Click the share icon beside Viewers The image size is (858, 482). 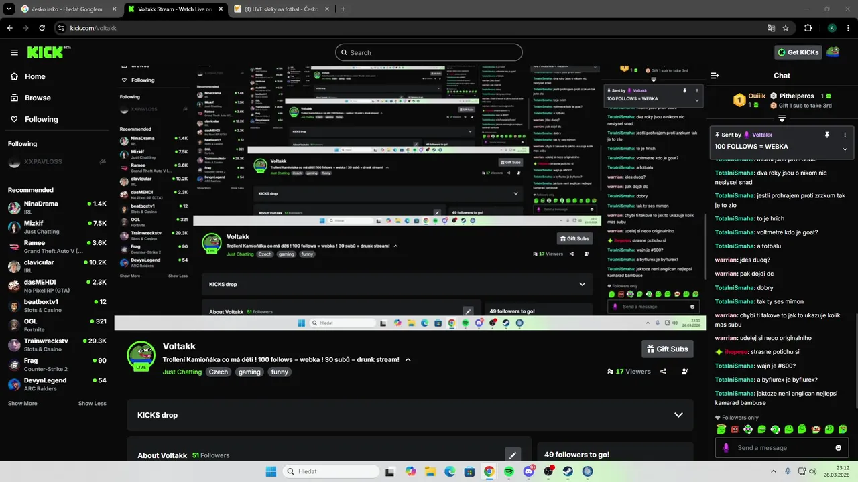663,372
